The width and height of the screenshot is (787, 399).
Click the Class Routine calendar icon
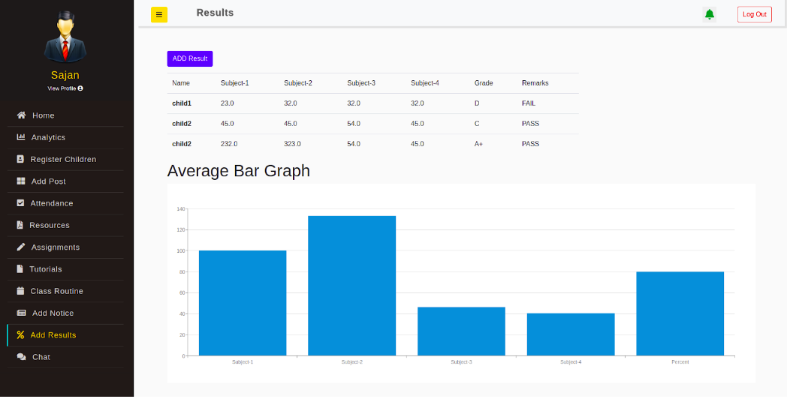click(21, 291)
